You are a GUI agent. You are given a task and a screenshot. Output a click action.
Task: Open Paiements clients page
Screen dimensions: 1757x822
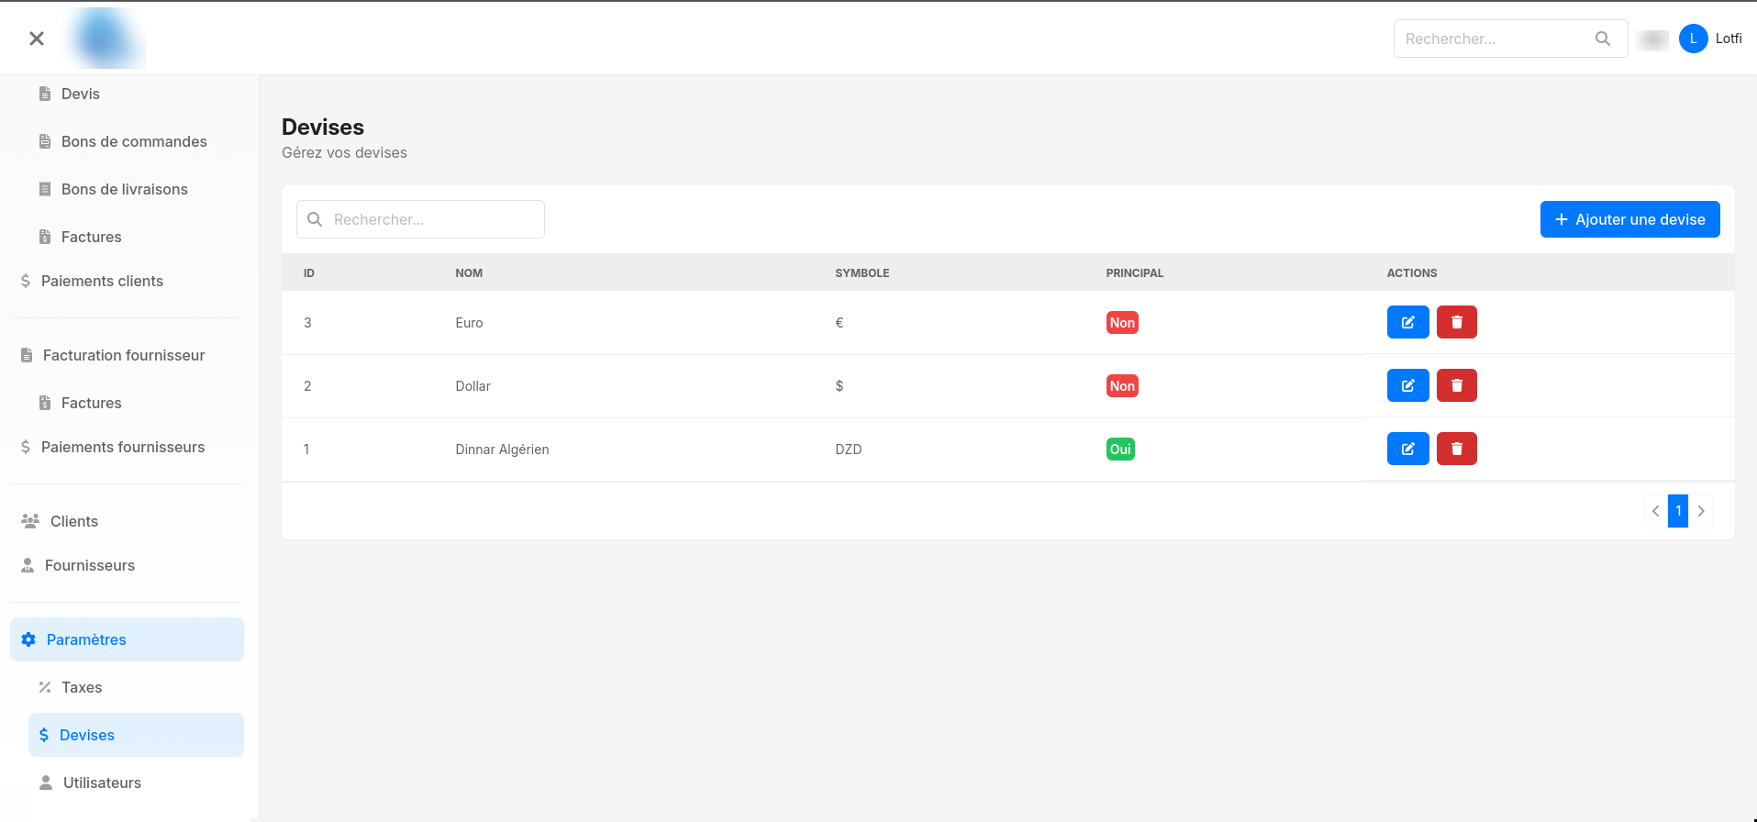click(102, 281)
